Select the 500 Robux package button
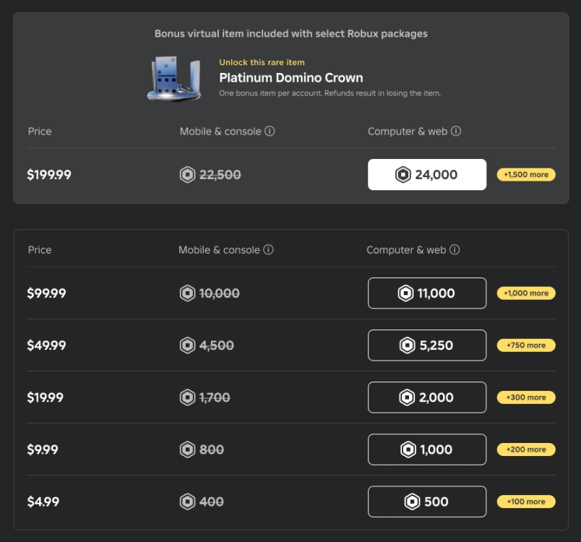Screen dimensions: 581x542 tap(426, 501)
